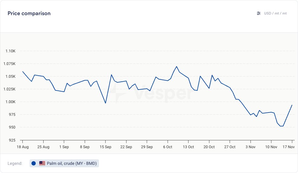298x173 pixels.
Task: Click the USD / mt / mt unit selector
Action: tap(275, 13)
